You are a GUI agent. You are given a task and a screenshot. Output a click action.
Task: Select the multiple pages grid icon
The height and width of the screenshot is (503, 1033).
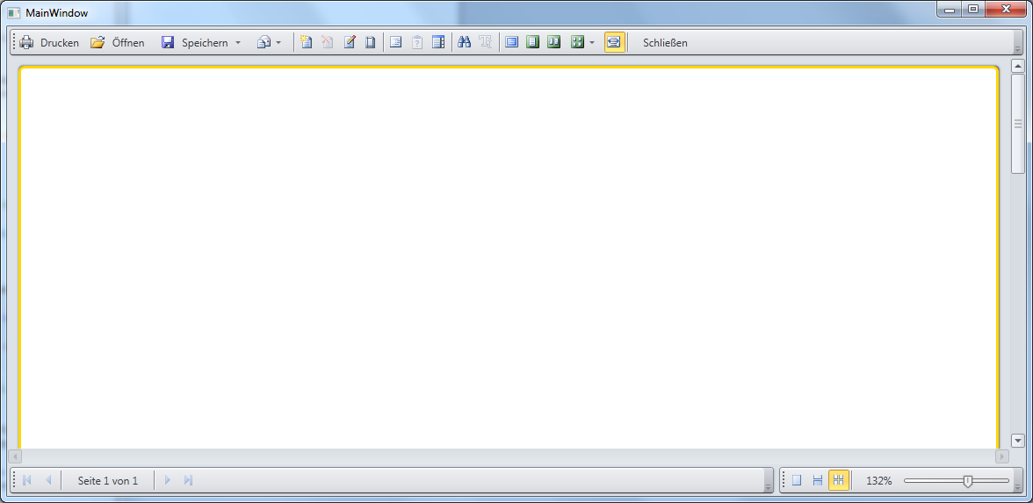click(x=578, y=43)
